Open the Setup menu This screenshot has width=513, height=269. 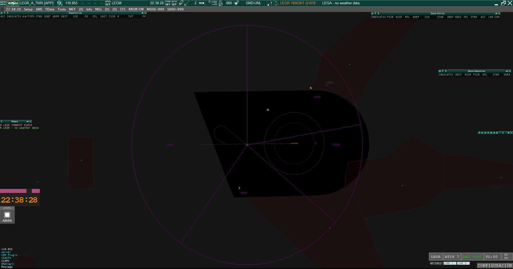[x=28, y=9]
